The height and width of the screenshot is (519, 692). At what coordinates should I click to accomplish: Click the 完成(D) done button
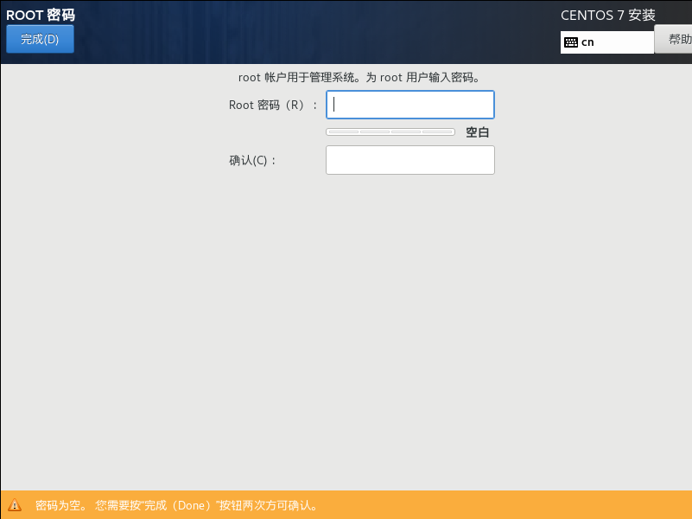(40, 39)
